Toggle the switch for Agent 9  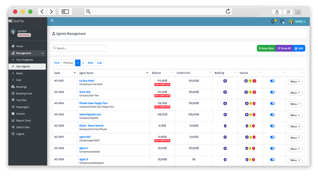(x=273, y=160)
